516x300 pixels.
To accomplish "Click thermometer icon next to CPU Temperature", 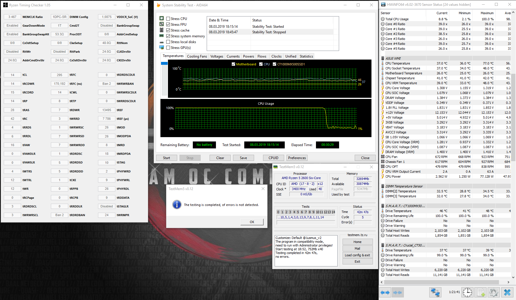I will point(383,63).
